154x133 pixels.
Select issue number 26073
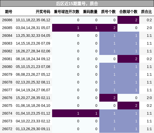(7, 121)
